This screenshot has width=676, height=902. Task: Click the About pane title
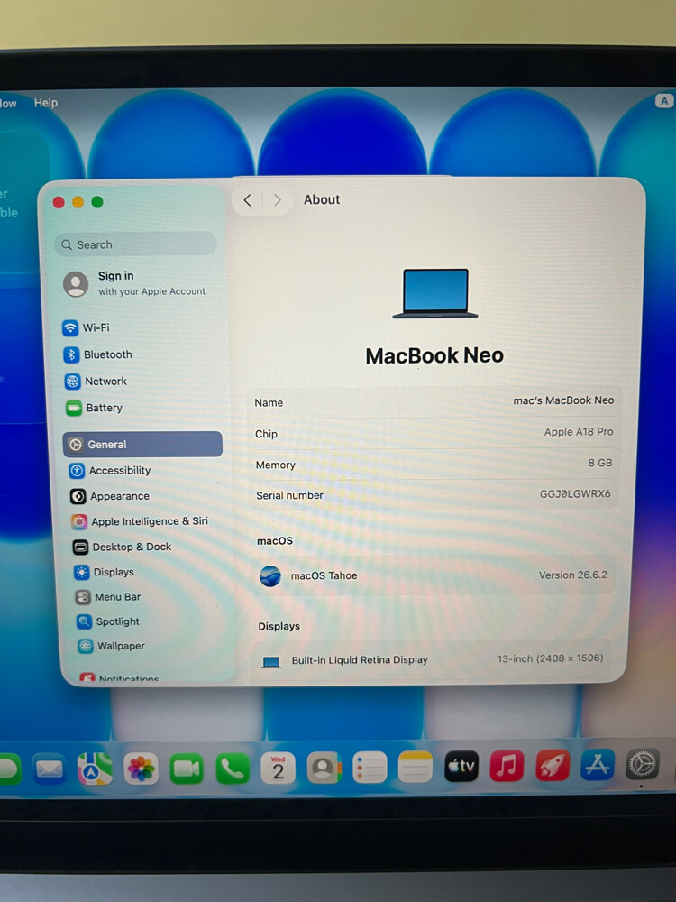[322, 199]
